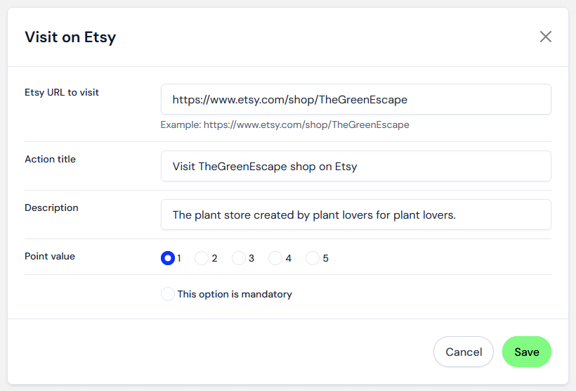
Task: Select point value 5
Action: coord(313,258)
